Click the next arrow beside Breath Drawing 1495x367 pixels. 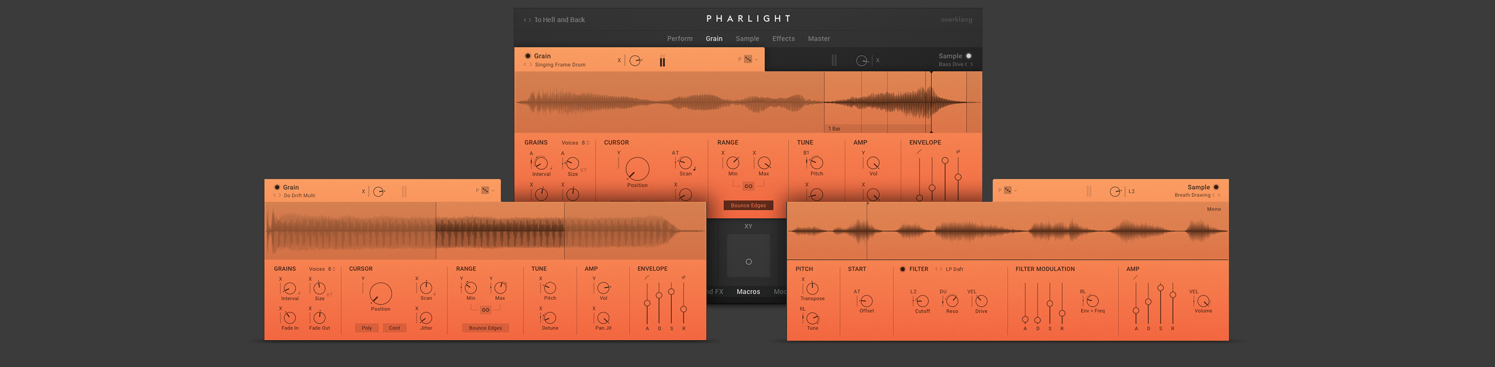pyautogui.click(x=1219, y=195)
